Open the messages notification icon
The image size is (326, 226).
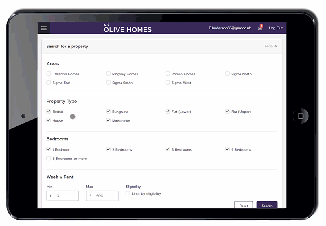click(x=260, y=27)
